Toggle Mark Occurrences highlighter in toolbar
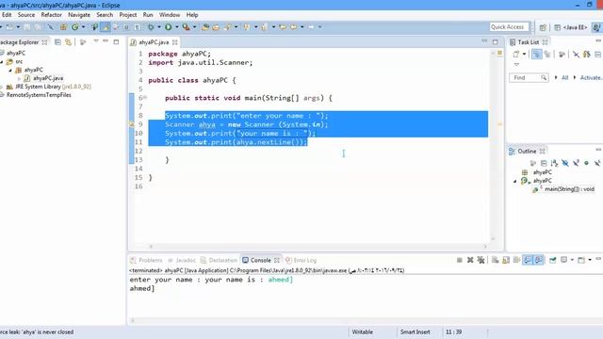The image size is (603, 339). 106,27
